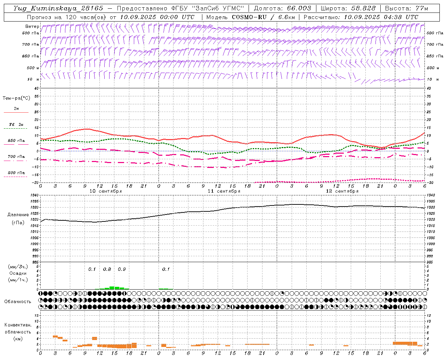Screen dimensions: 445x356
Task: Click the 12 сентября date label
Action: (x=342, y=191)
